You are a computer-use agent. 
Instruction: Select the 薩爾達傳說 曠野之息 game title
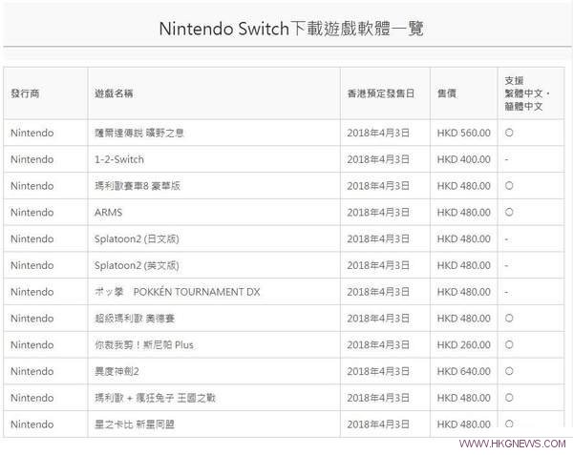[x=136, y=134]
